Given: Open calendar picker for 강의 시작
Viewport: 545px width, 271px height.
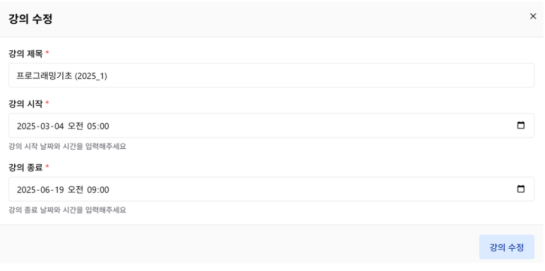Looking at the screenshot, I should 521,125.
